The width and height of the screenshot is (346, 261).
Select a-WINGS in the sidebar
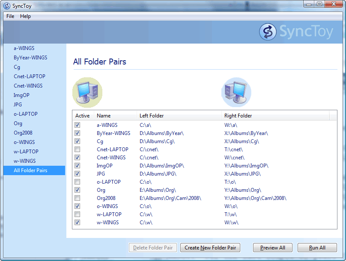tap(24, 48)
